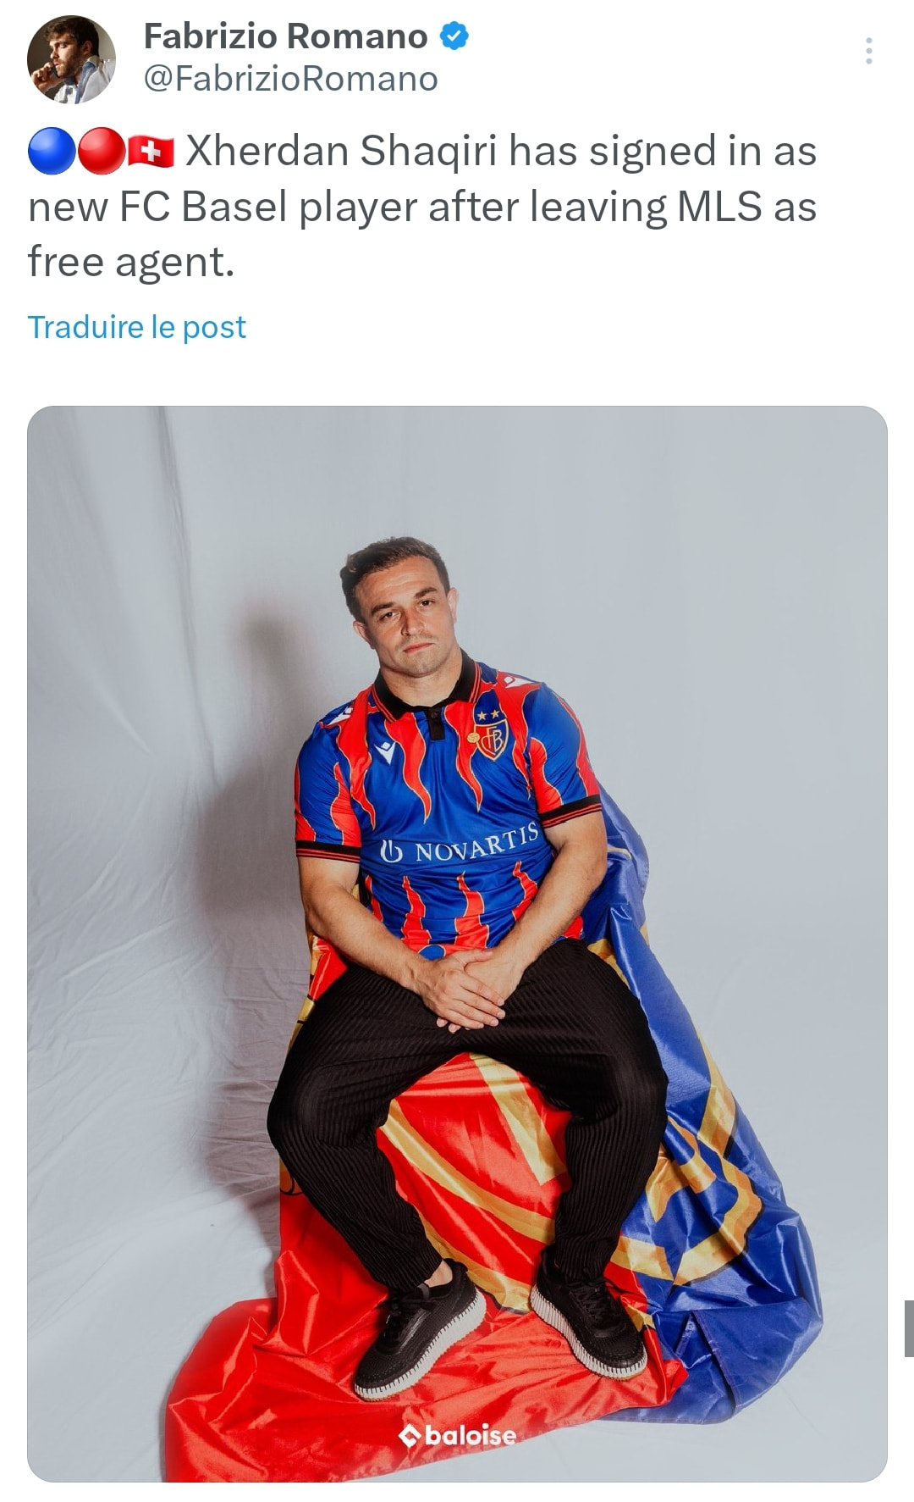The width and height of the screenshot is (914, 1502).
Task: Open the @FabrizioRomano handle
Action: click(290, 79)
